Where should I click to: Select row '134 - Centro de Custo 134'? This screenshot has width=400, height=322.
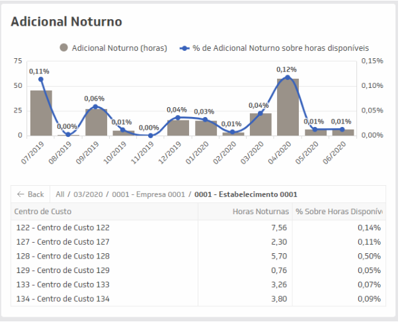tap(63, 299)
